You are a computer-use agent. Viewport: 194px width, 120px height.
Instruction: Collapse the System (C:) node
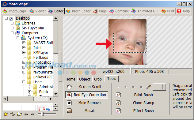[18, 38]
